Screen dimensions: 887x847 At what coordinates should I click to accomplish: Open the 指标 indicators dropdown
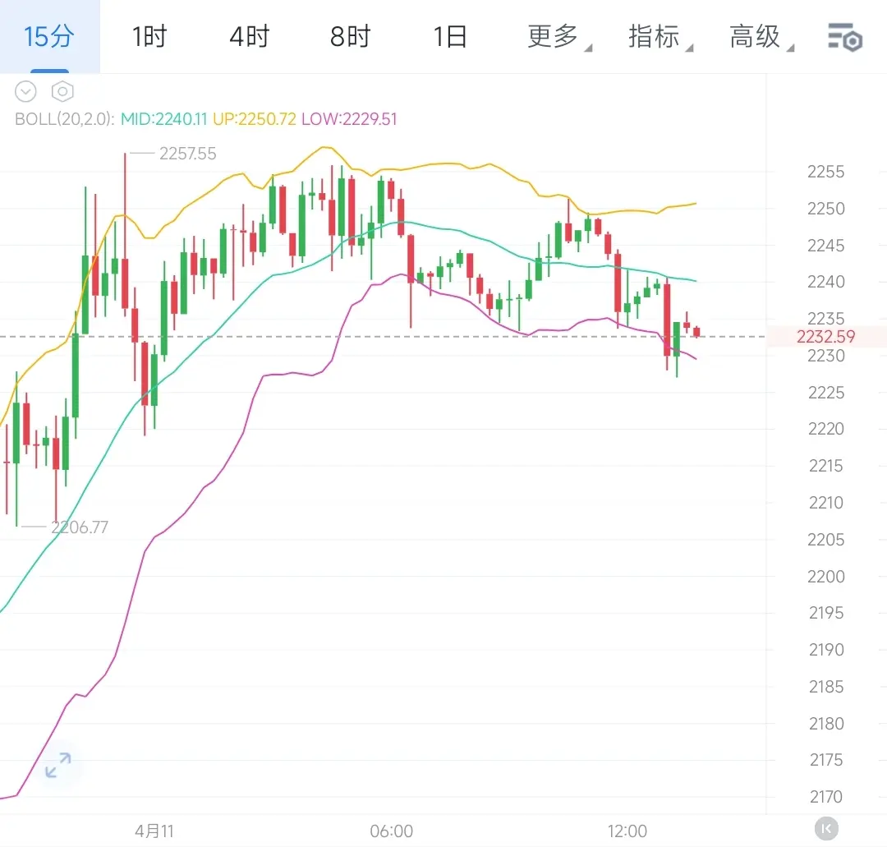655,37
